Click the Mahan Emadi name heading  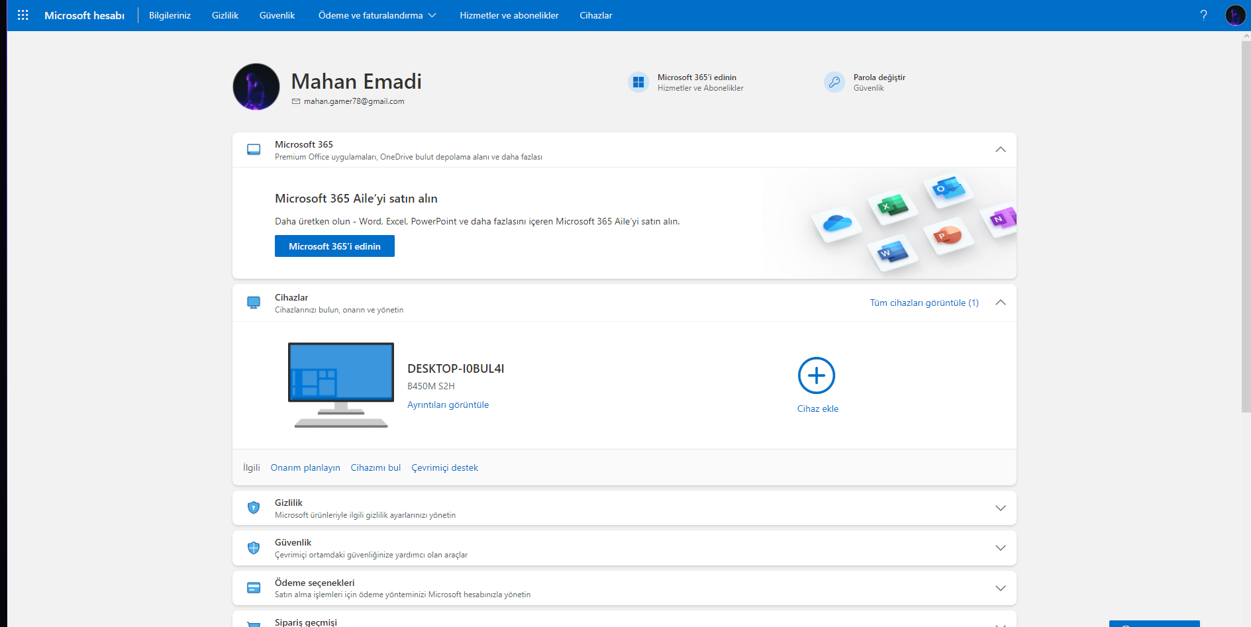click(x=356, y=81)
